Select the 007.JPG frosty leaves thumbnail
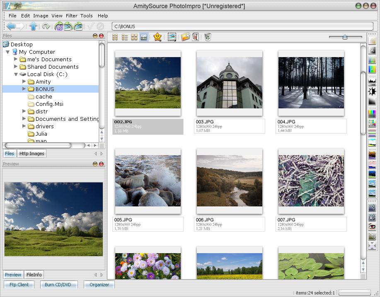The width and height of the screenshot is (380, 297). click(x=311, y=181)
